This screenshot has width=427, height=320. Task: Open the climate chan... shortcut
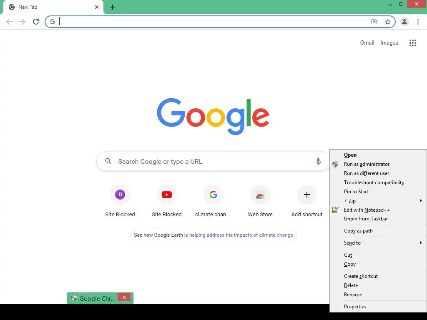tap(213, 195)
